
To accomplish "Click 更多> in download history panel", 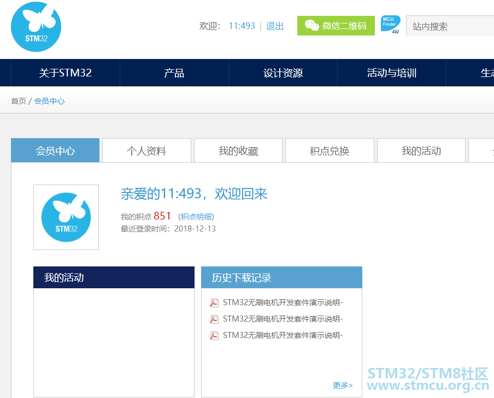I will coord(343,385).
